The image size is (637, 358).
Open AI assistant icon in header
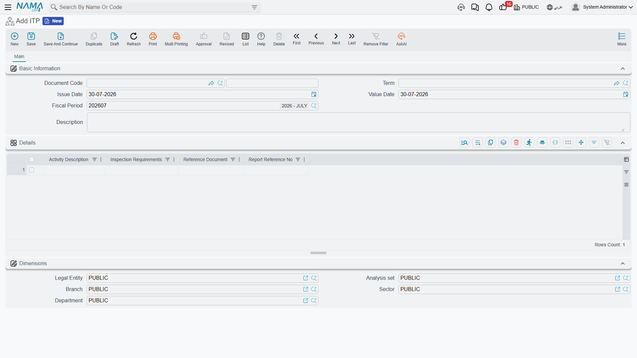pos(461,7)
